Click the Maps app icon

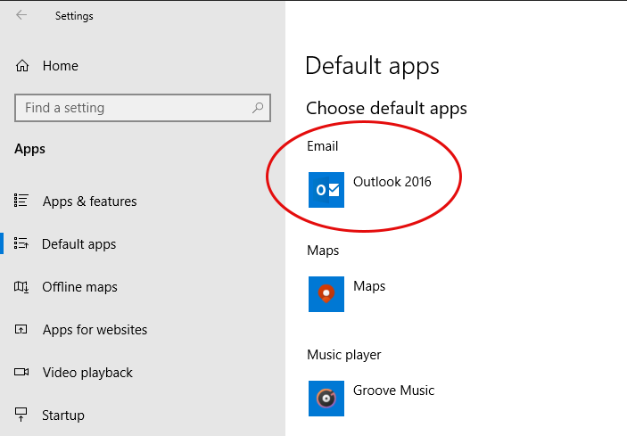(326, 294)
